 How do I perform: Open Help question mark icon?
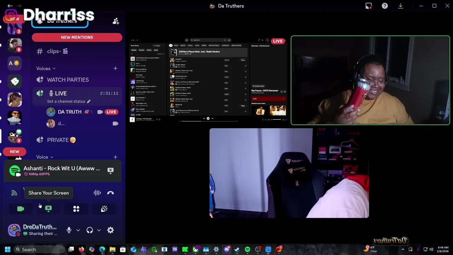point(385,6)
